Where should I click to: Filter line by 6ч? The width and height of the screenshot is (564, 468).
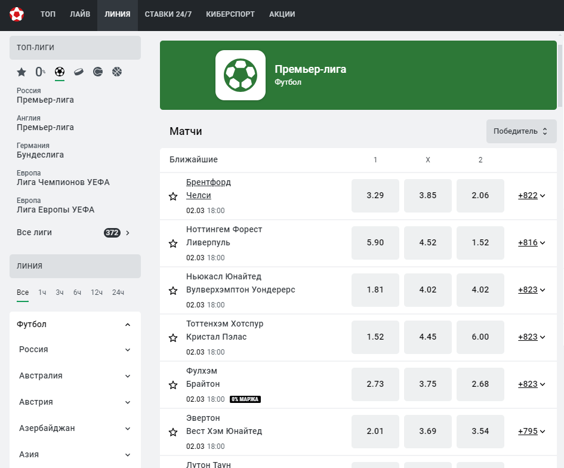point(77,292)
